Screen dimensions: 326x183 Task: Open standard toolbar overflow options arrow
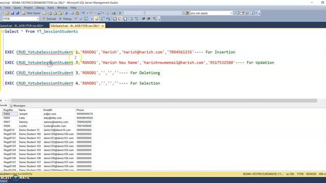259,14
